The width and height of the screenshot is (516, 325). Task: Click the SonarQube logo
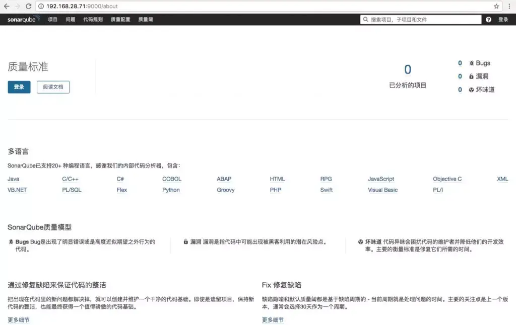pos(23,19)
